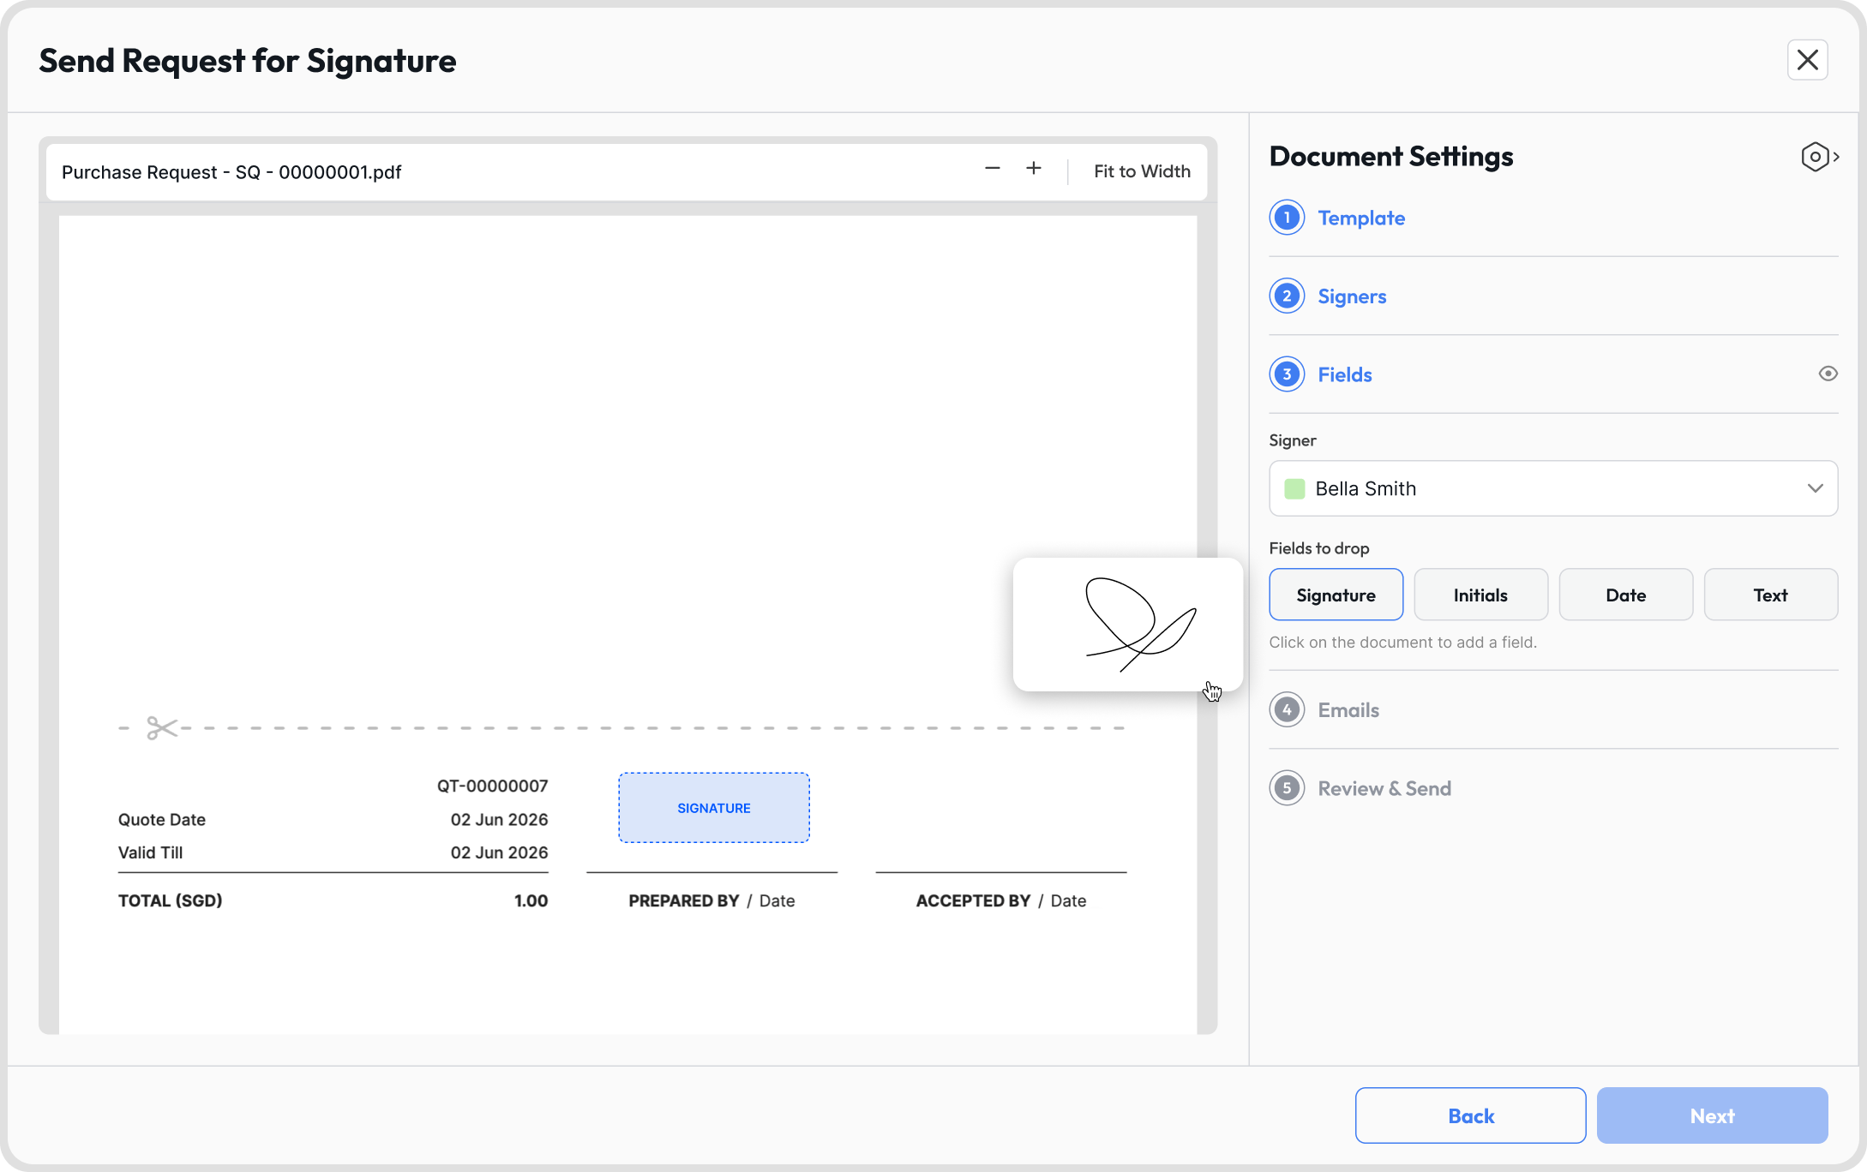Click the step 5 number circle icon
This screenshot has height=1172, width=1867.
pyautogui.click(x=1287, y=788)
